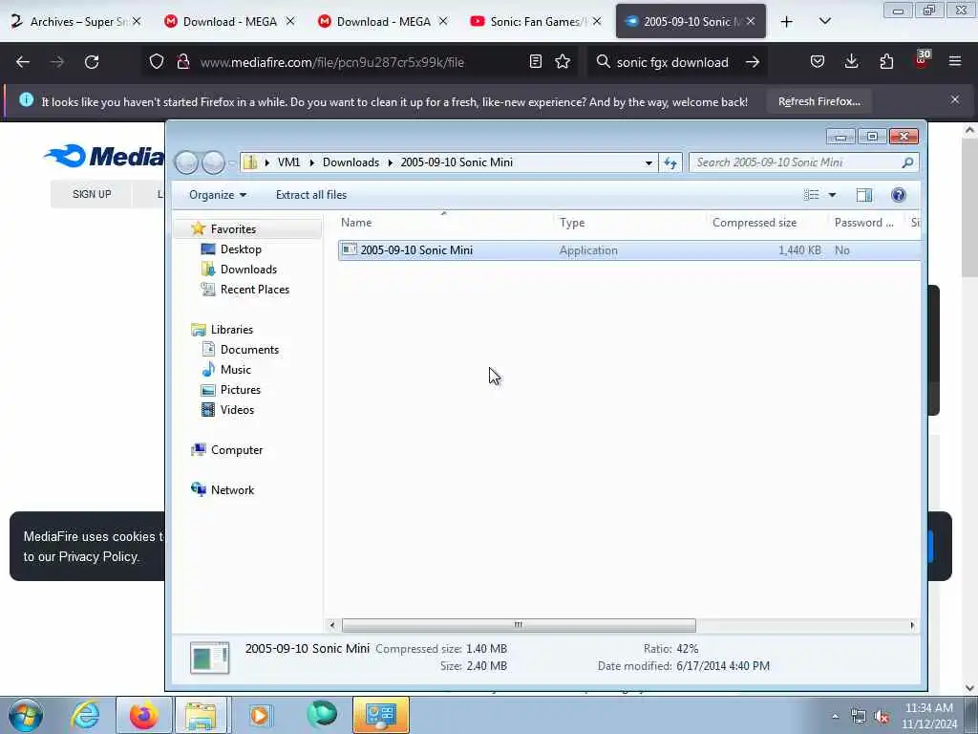
Task: Open Recent Places in the navigation pane
Action: pos(254,289)
